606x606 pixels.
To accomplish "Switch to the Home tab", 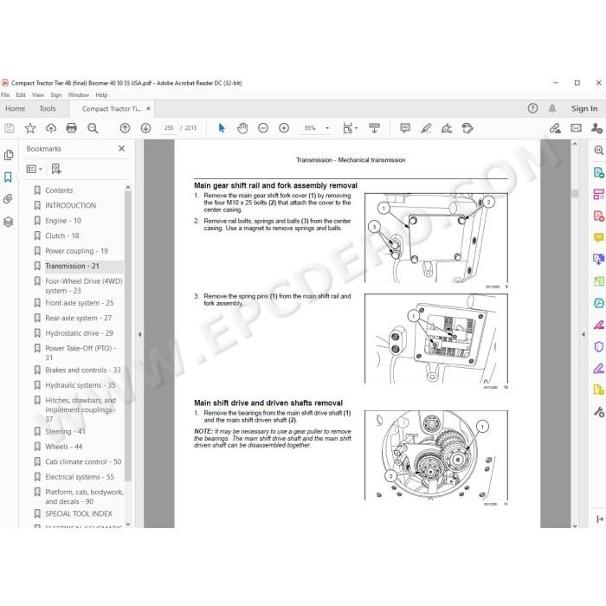I will 15,108.
